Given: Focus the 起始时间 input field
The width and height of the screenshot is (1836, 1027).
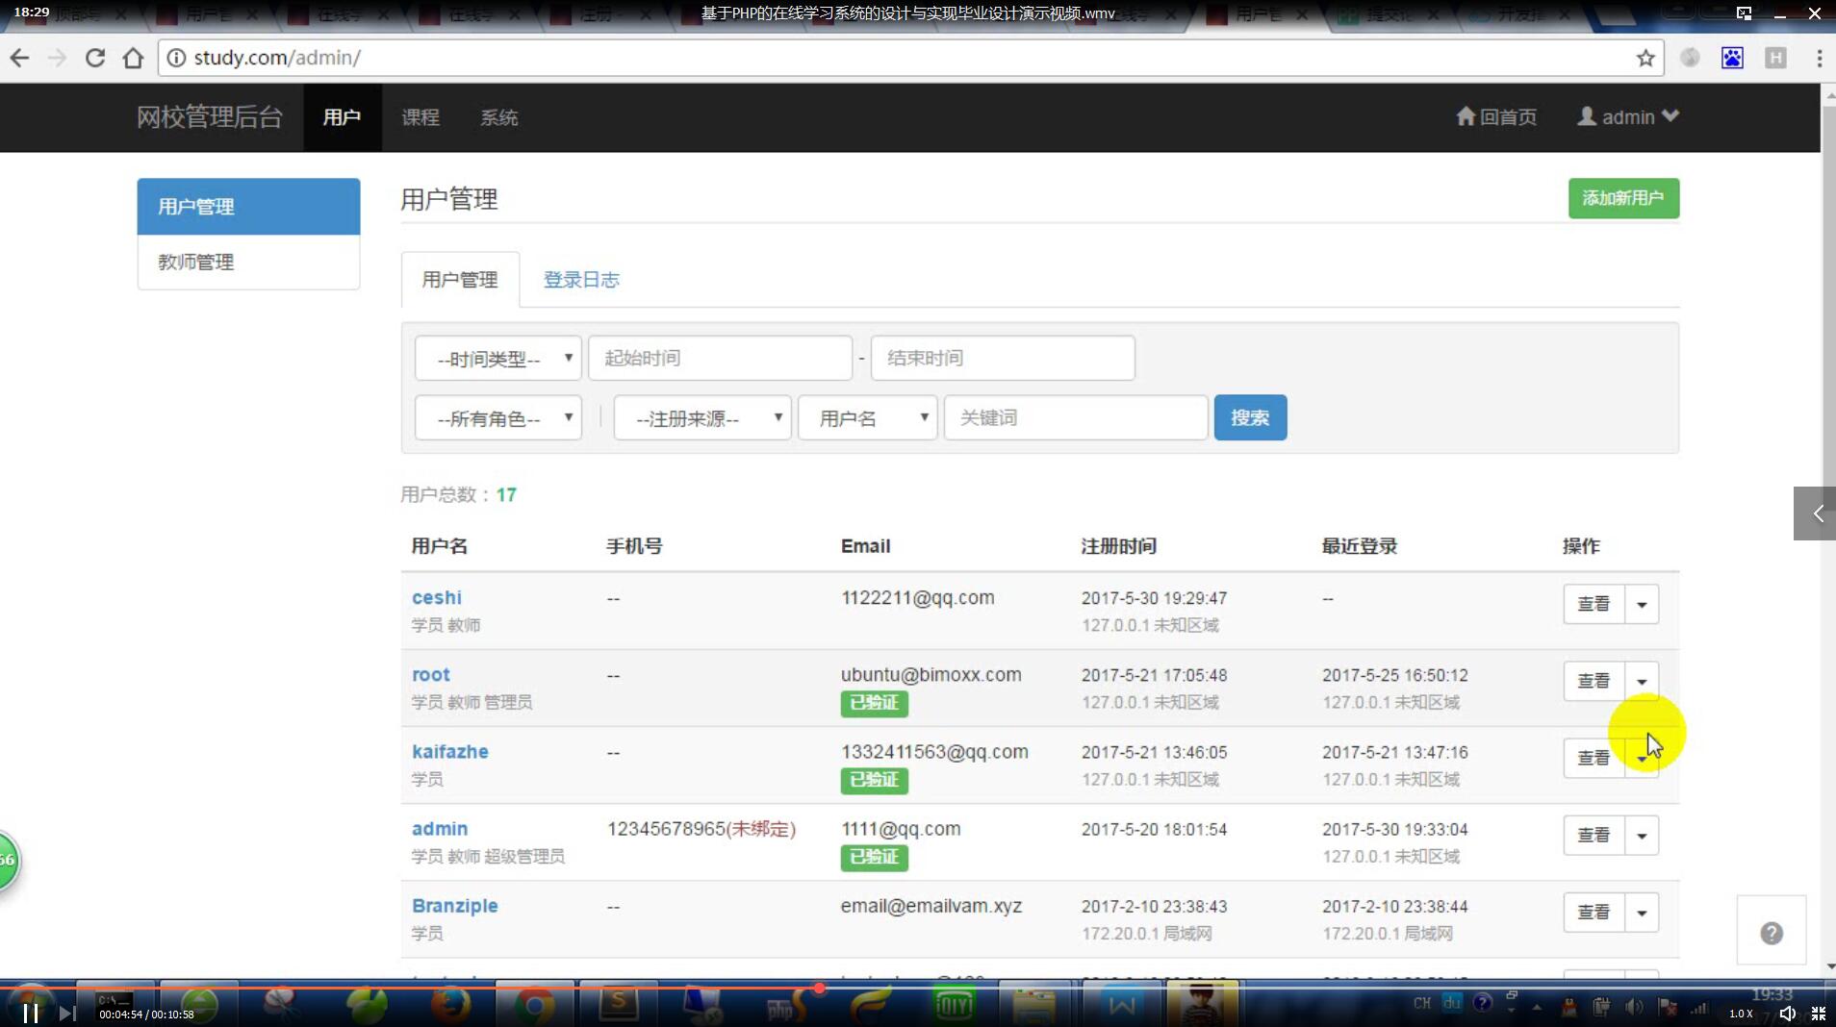Looking at the screenshot, I should click(x=720, y=358).
